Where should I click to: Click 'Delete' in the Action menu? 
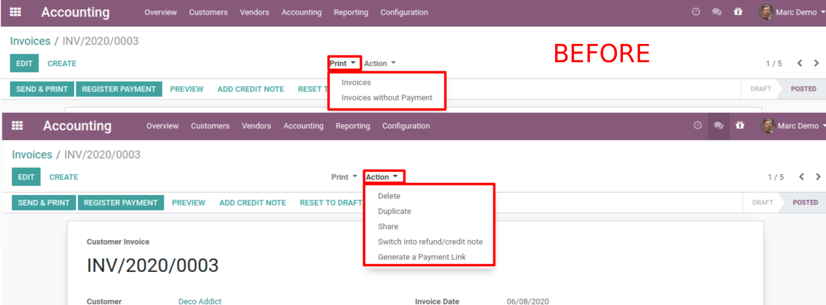pyautogui.click(x=389, y=196)
